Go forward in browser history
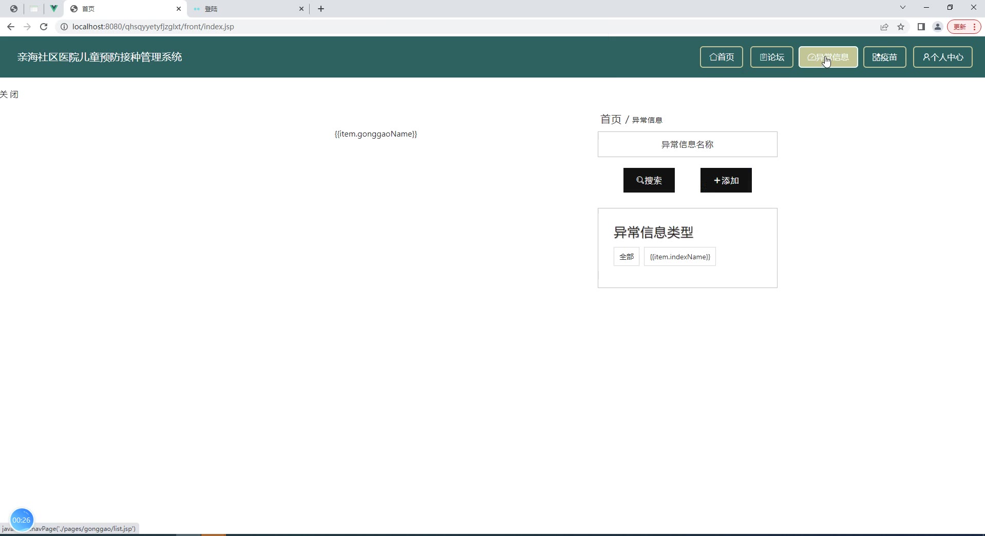This screenshot has height=536, width=985. pos(27,27)
